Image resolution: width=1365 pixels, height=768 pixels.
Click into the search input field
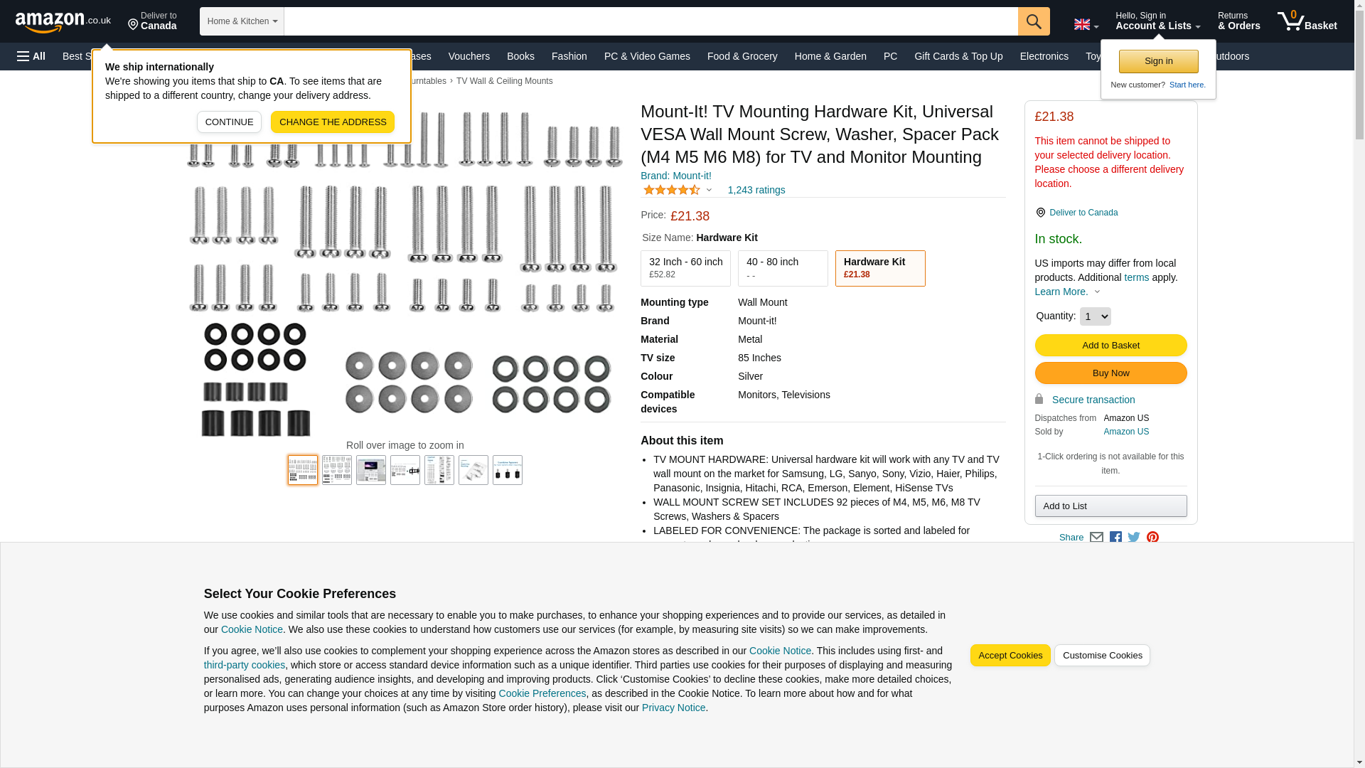pyautogui.click(x=650, y=21)
